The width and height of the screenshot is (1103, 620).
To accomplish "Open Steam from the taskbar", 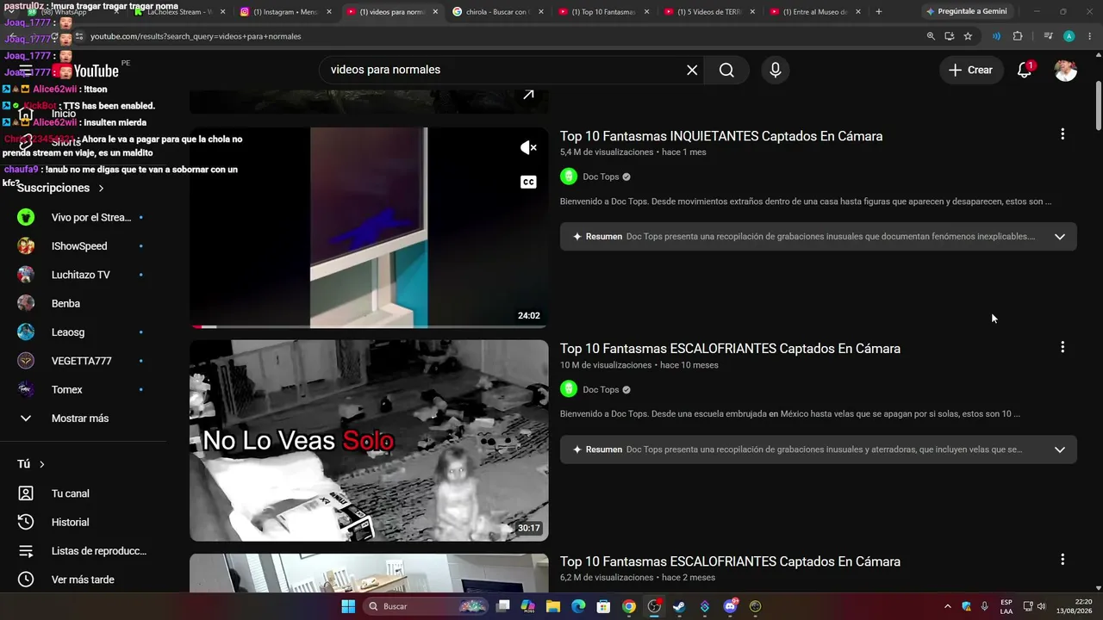I will [x=679, y=606].
